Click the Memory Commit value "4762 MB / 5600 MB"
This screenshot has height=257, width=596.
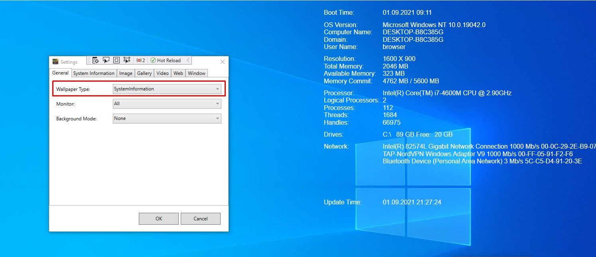(411, 81)
